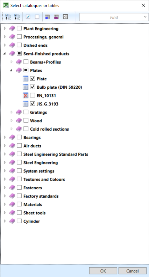Image resolution: width=149 pixels, height=277 pixels.
Task: Expand the Beams+Profiles node
Action: (12, 62)
